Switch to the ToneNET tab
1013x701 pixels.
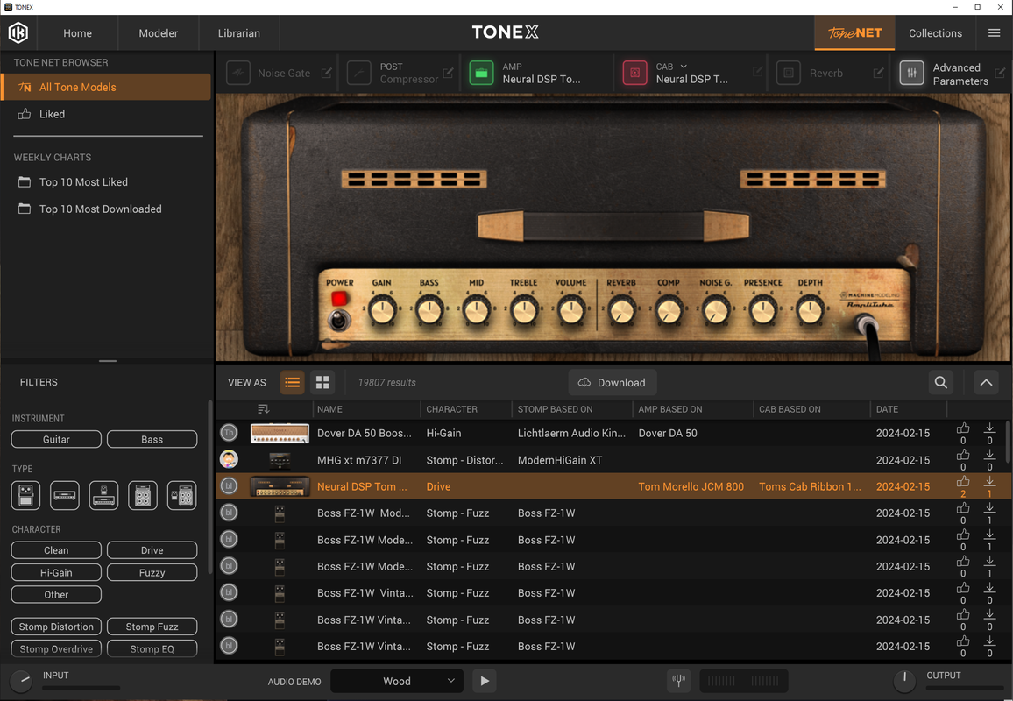click(854, 33)
